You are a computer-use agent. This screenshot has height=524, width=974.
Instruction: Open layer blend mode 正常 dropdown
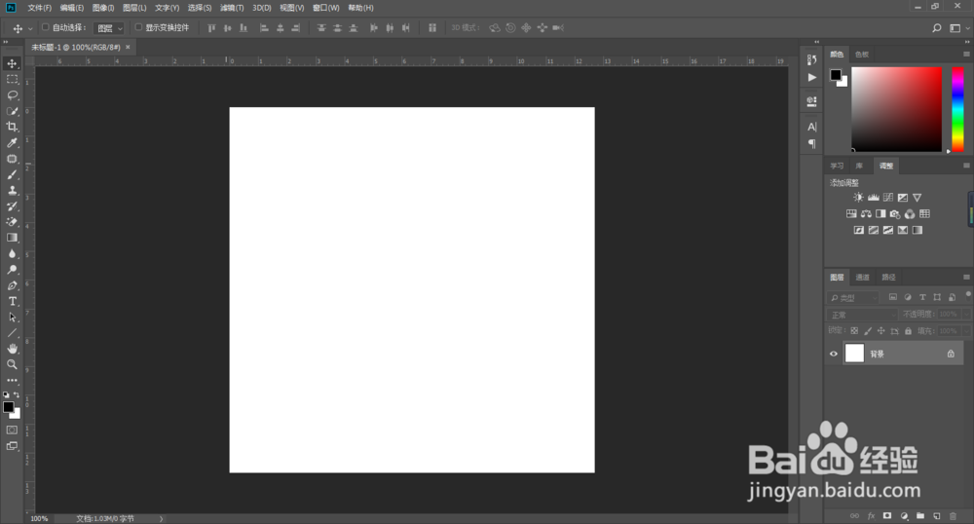click(x=862, y=315)
